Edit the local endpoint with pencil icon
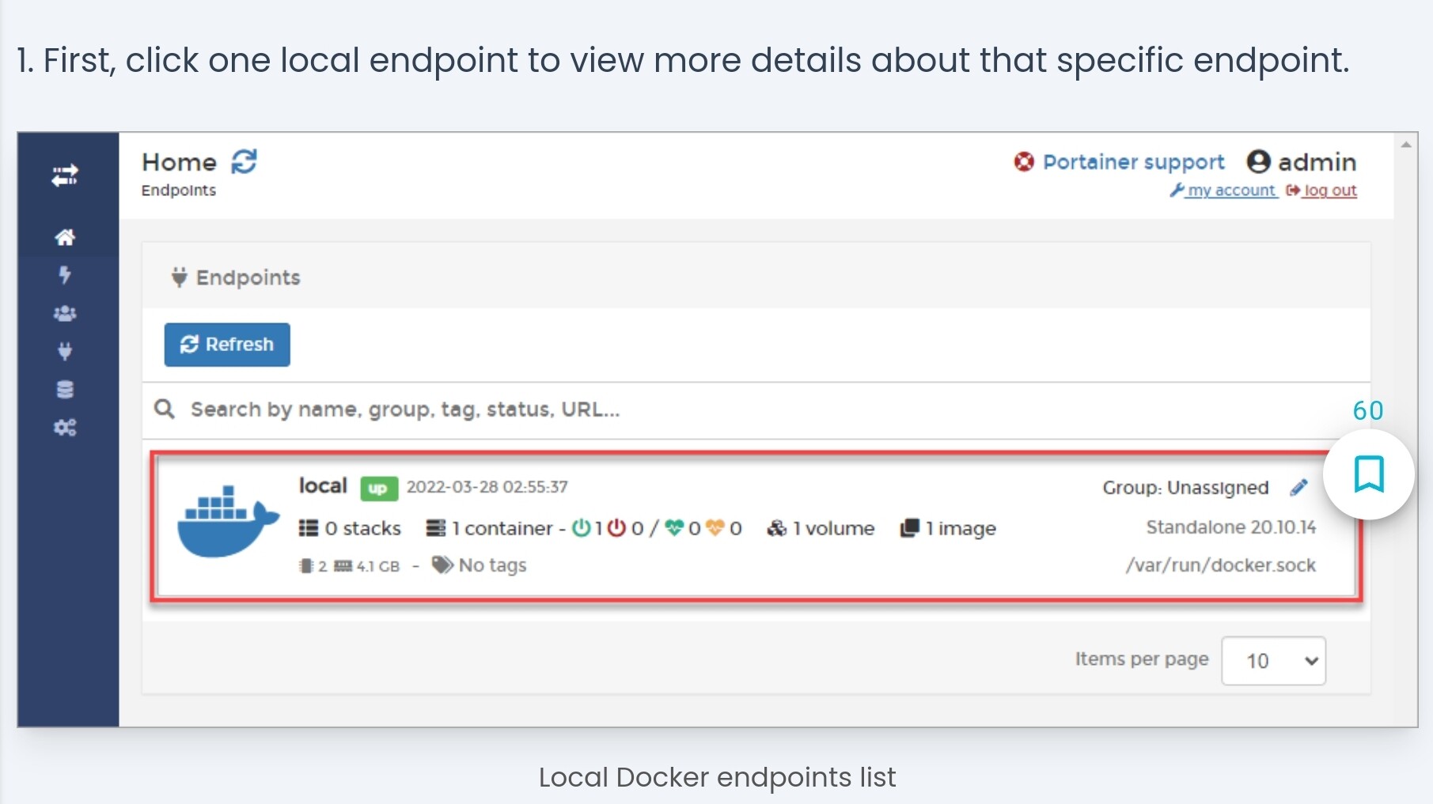 (1298, 488)
